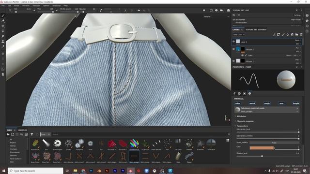Select the Projection tool in left toolbar

point(3,26)
